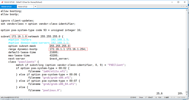The width and height of the screenshot is (189, 100).
Task: Click the status bar down arrow icon
Action: (x=174, y=97)
